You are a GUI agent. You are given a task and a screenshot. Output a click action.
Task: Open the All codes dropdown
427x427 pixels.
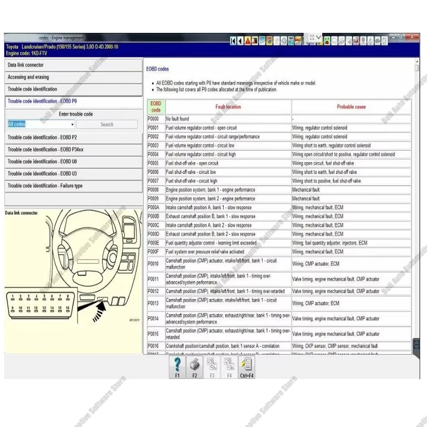tap(41, 124)
